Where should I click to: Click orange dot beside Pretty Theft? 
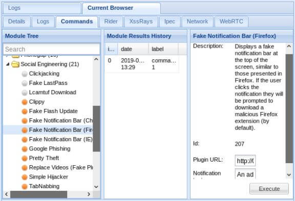25,159
